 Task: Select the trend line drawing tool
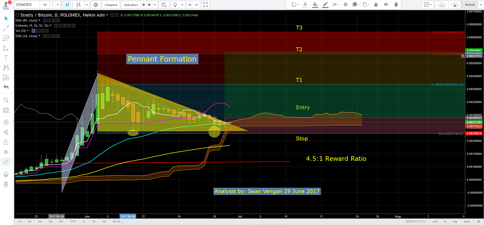tap(6, 28)
